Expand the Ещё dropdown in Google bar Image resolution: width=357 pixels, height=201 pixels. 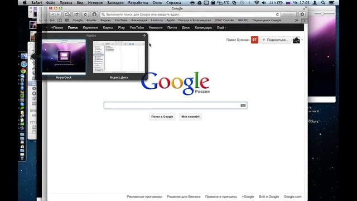point(221,27)
